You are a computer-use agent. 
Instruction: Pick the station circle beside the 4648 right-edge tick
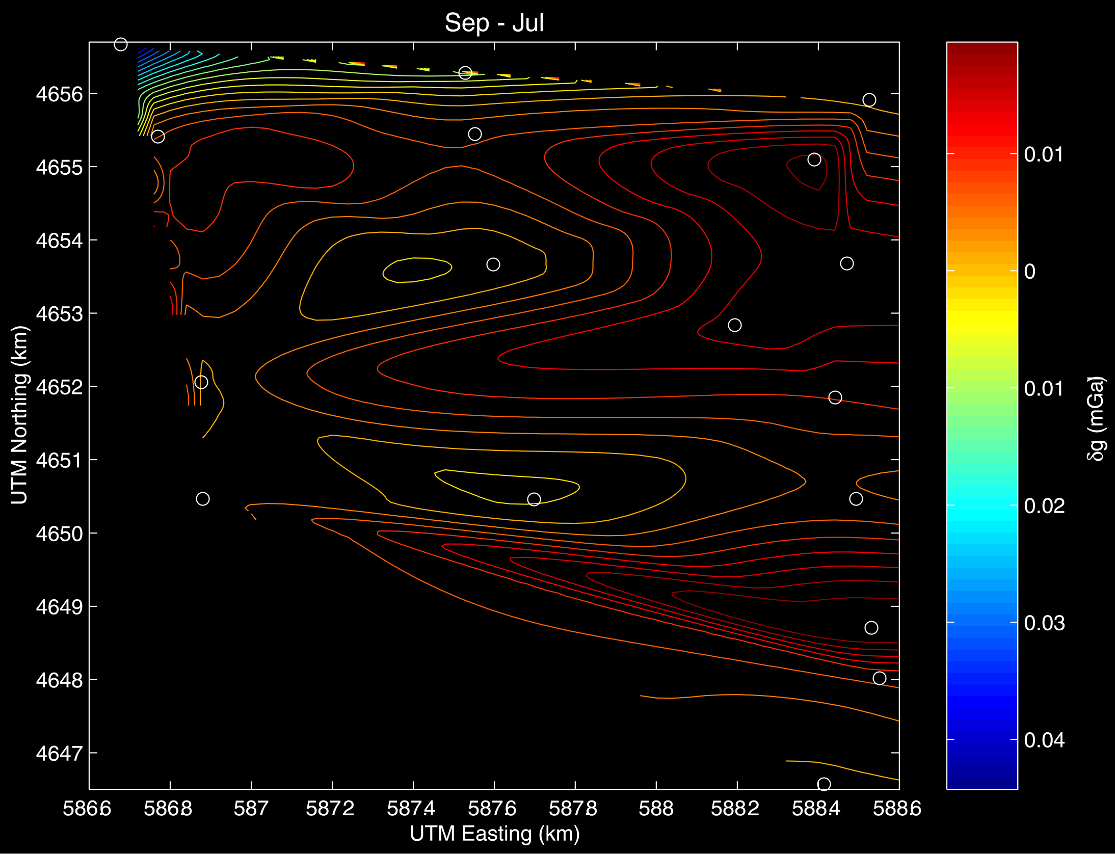[x=879, y=678]
